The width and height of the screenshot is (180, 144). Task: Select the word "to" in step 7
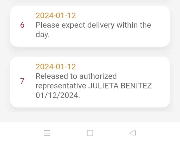click(73, 76)
